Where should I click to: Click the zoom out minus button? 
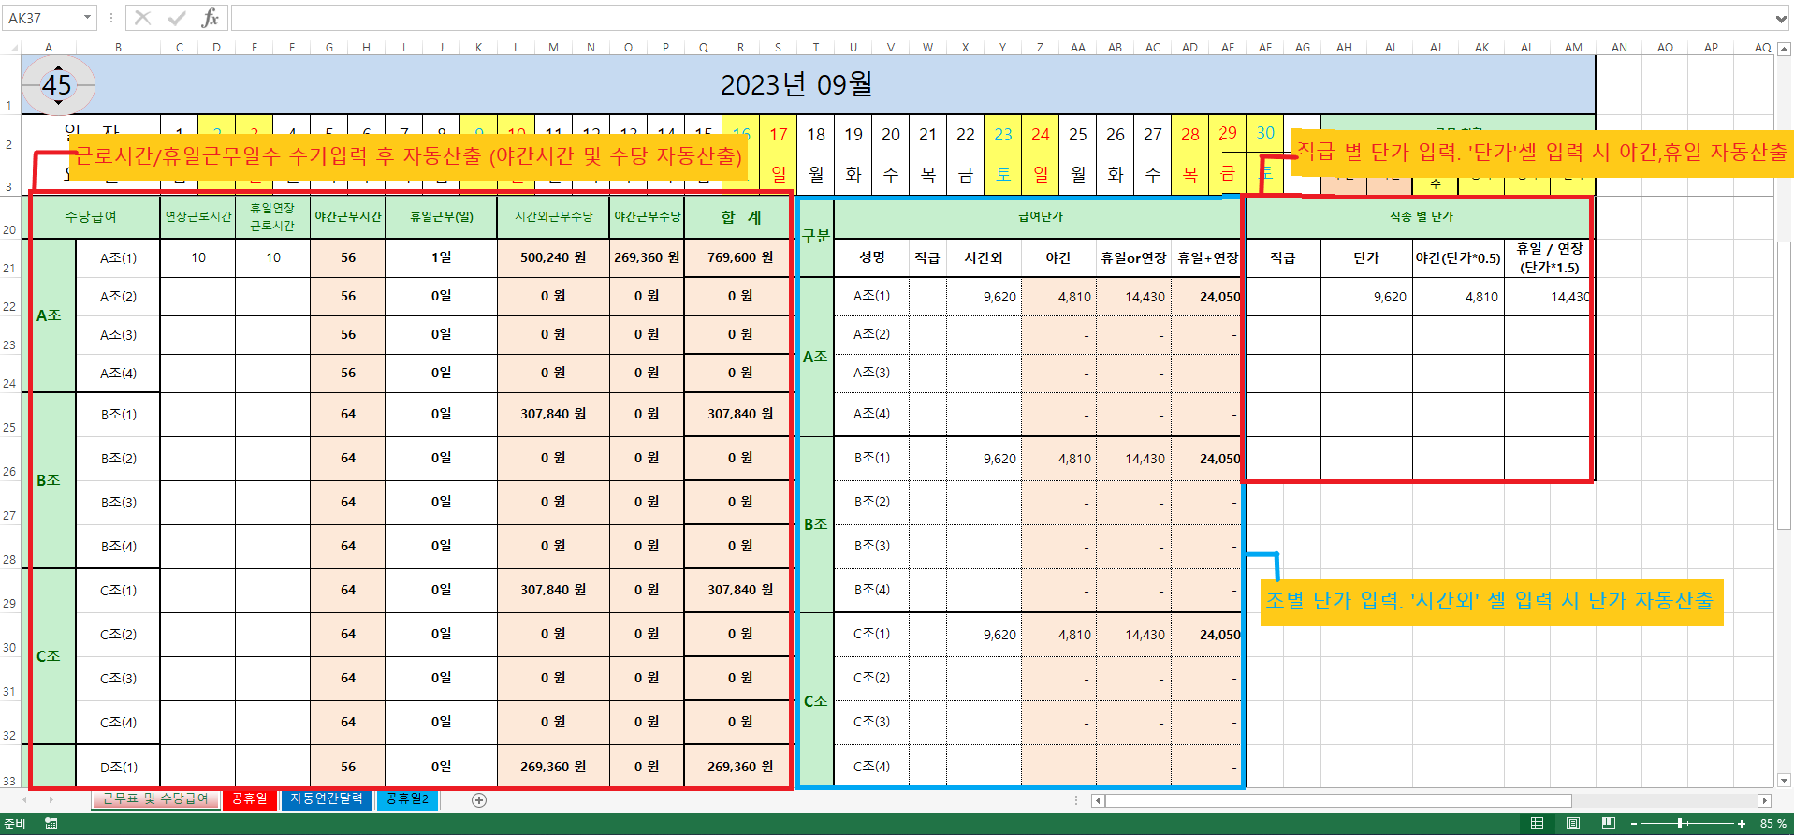[x=1634, y=824]
